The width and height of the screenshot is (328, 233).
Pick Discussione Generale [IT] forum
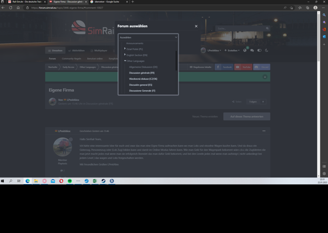142,91
